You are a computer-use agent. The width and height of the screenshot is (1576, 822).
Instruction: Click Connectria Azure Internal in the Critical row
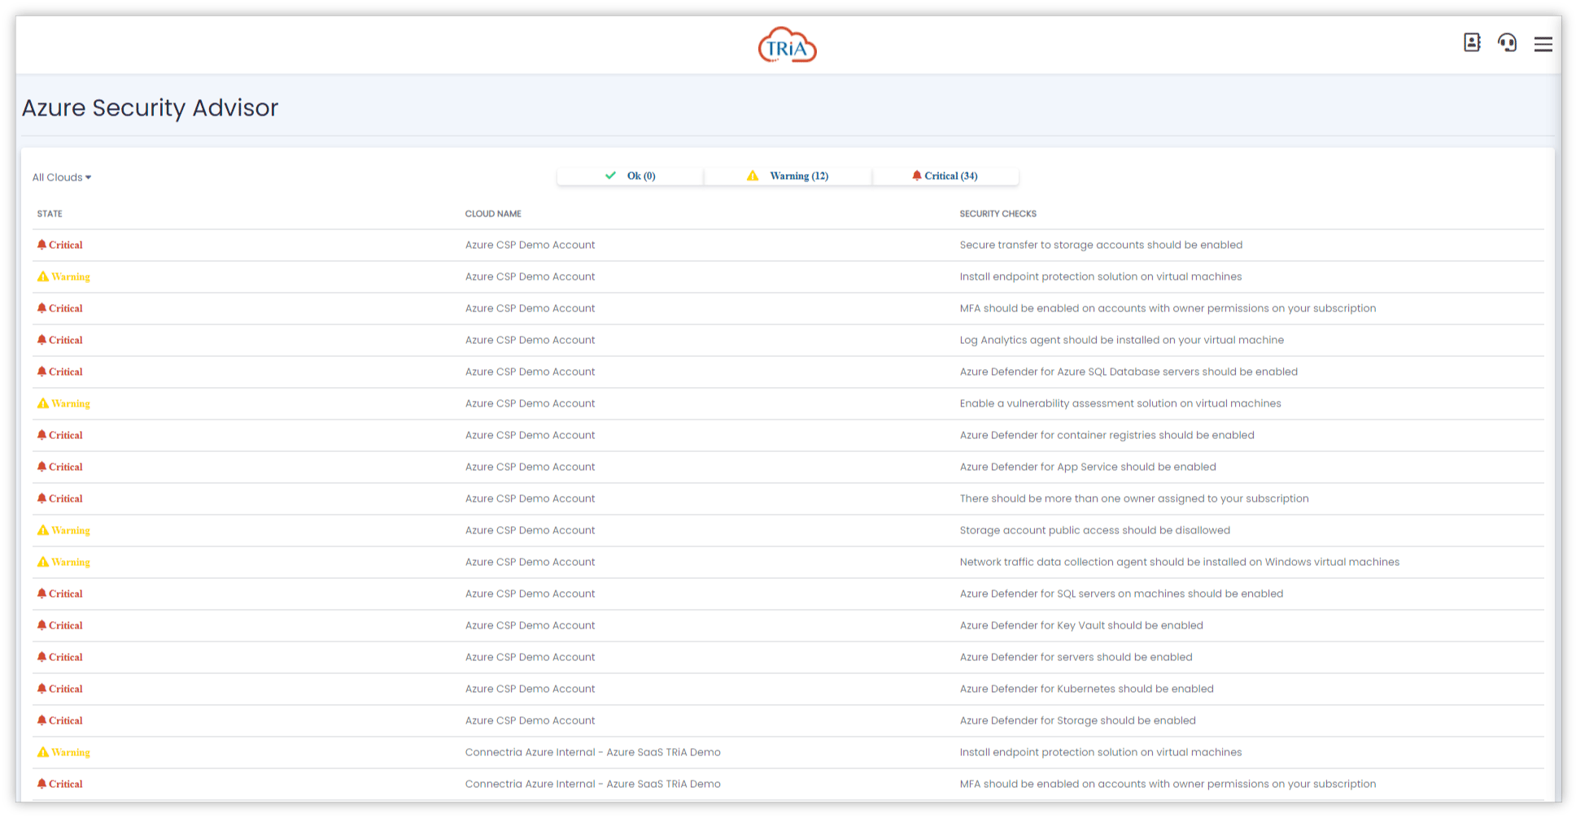pyautogui.click(x=592, y=784)
